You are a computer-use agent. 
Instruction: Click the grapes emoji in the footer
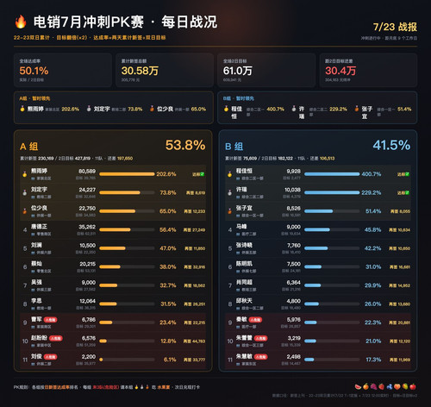373,387
